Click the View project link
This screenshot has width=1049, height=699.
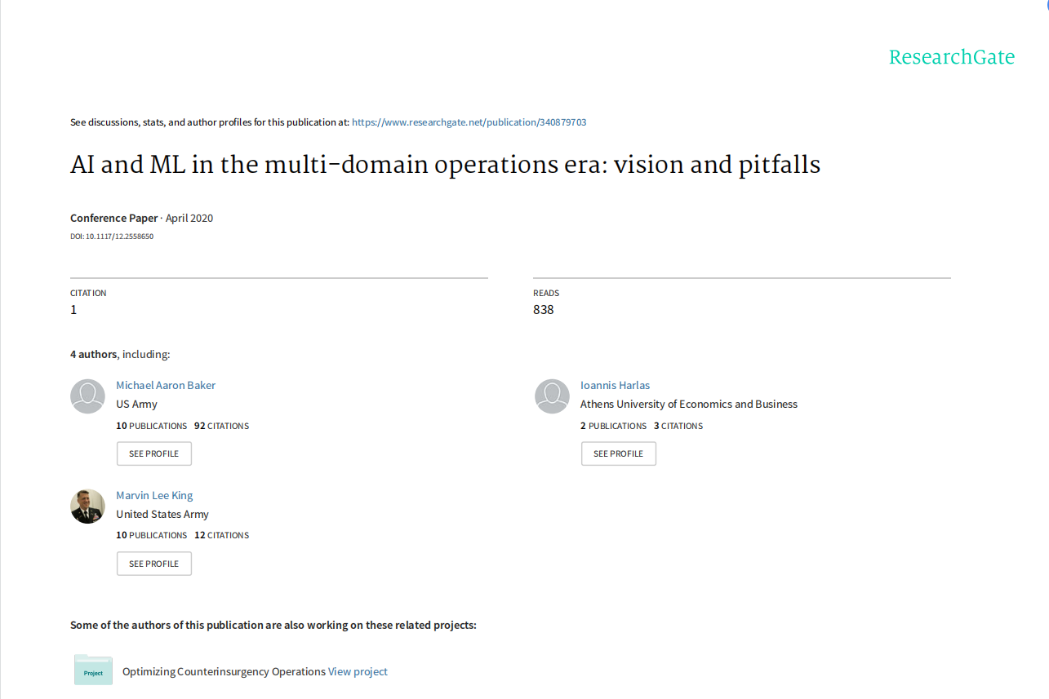tap(358, 672)
